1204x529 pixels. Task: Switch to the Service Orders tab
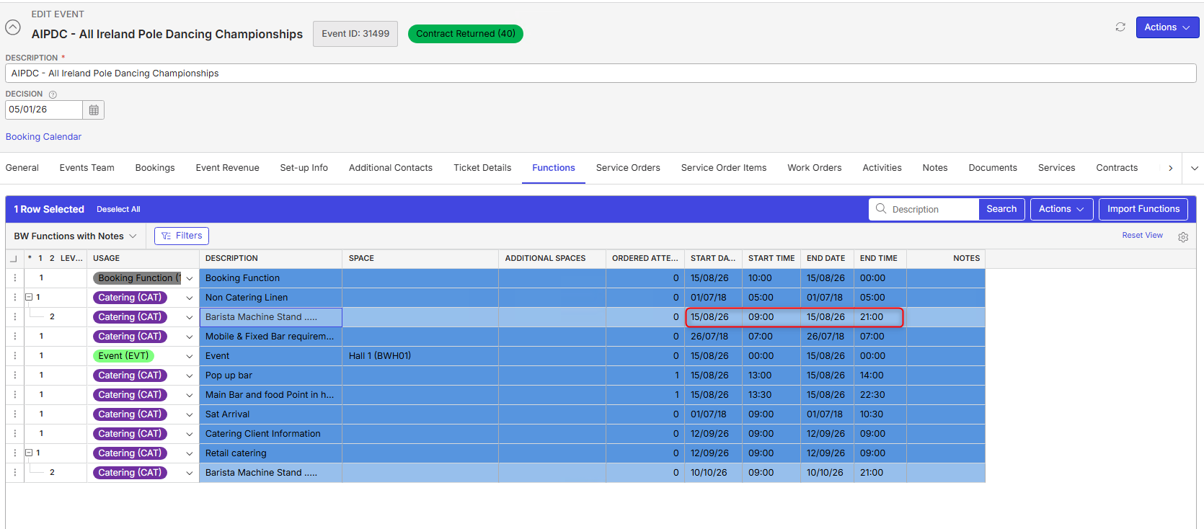pyautogui.click(x=628, y=168)
